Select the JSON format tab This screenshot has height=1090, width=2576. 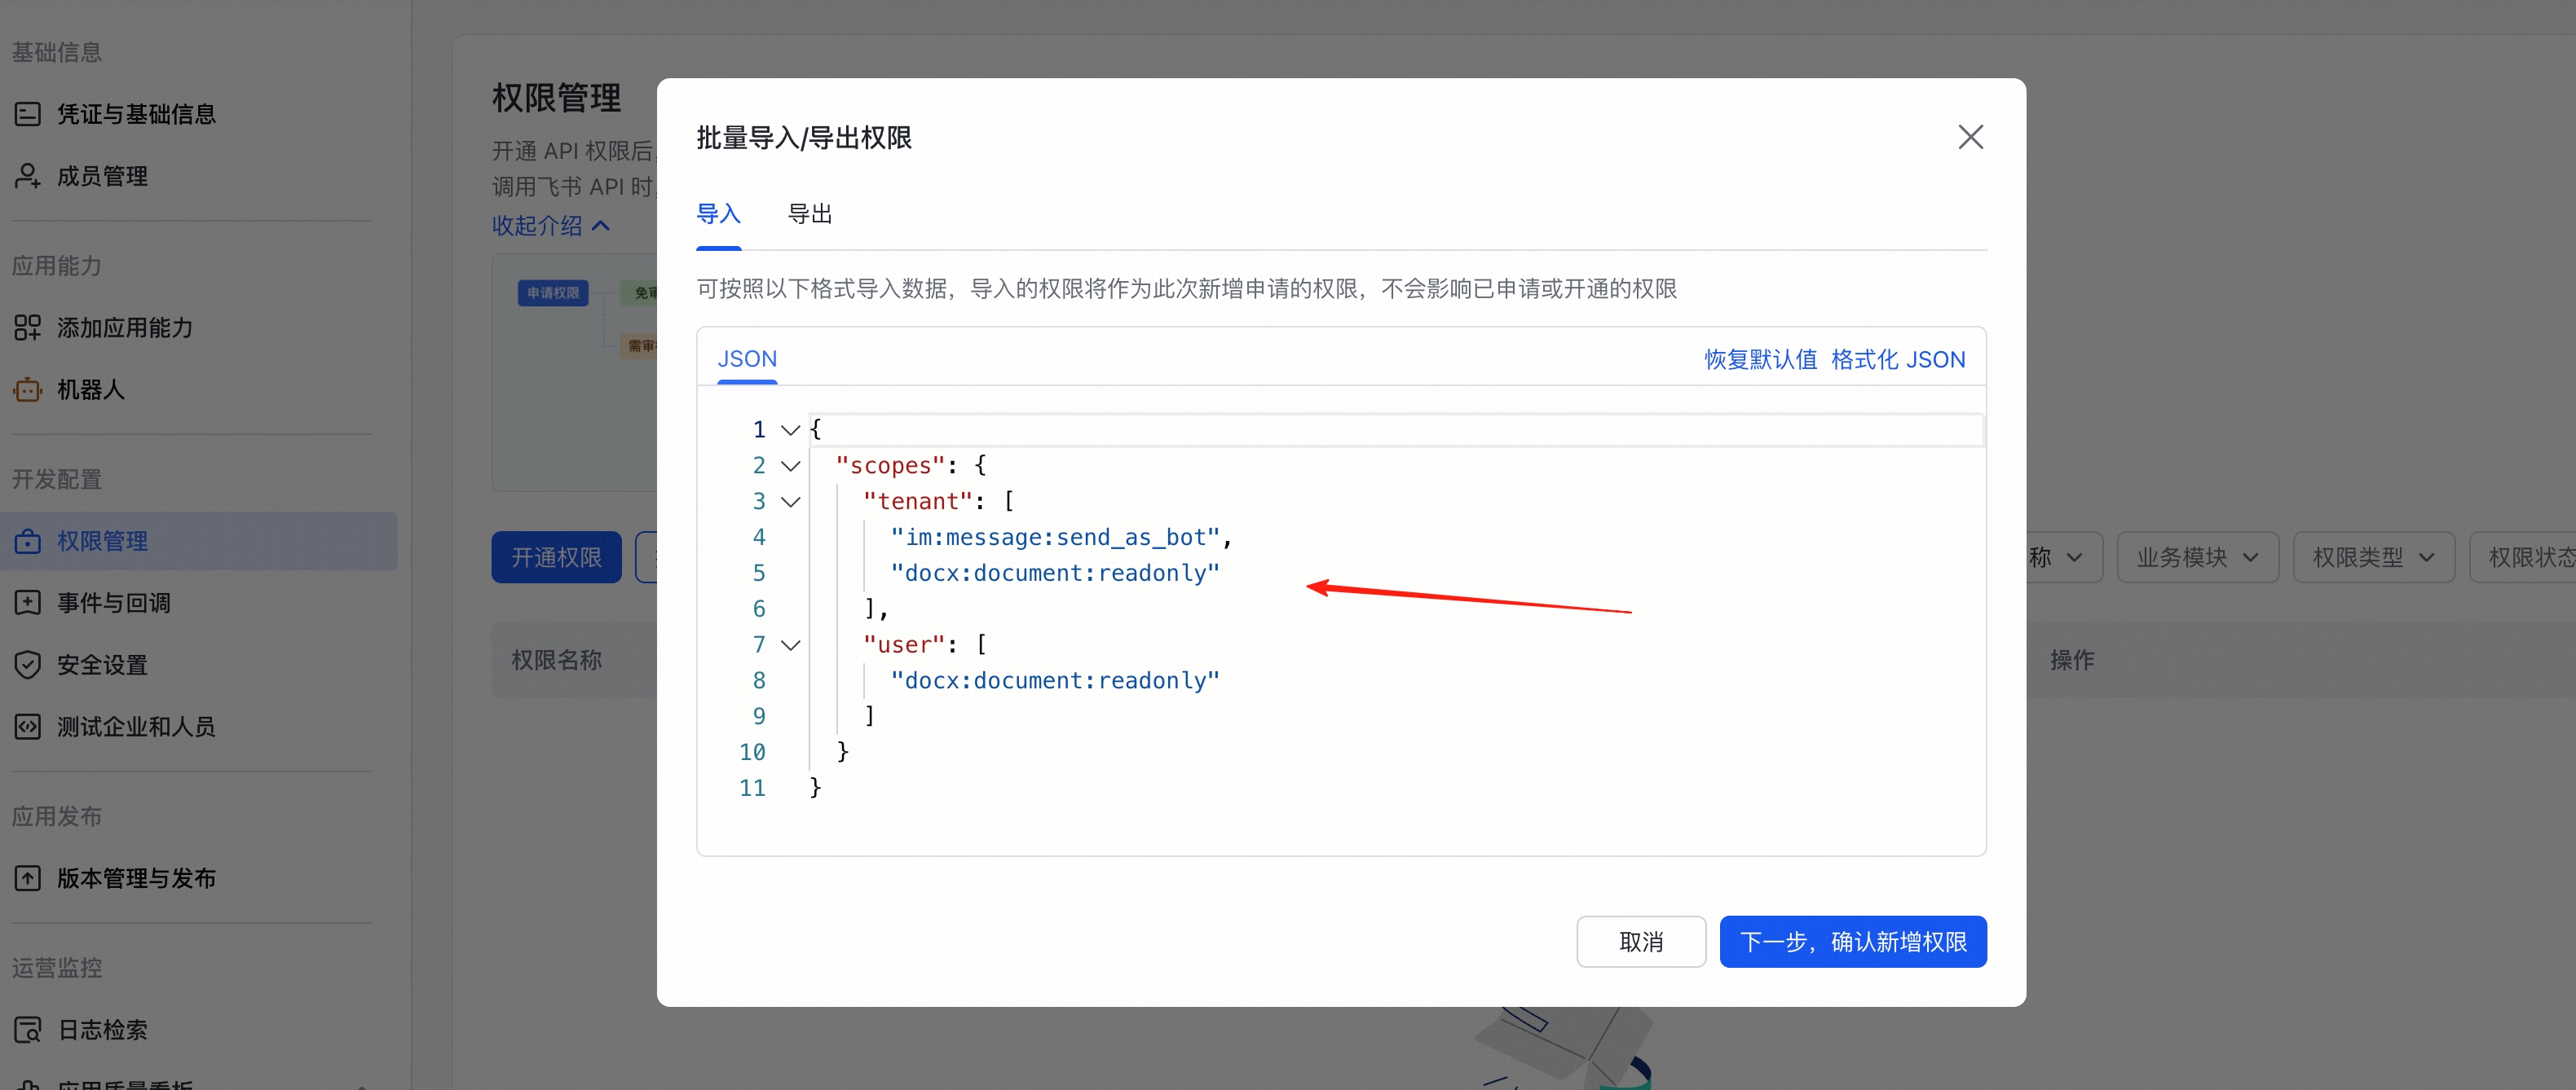click(x=747, y=358)
